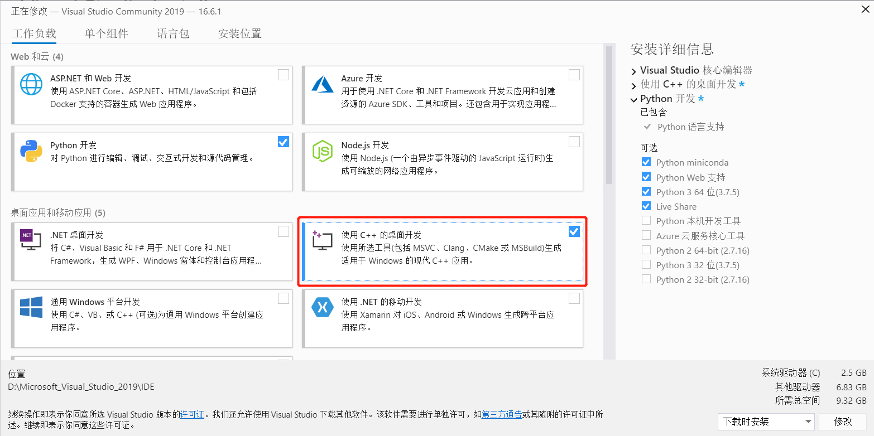The image size is (874, 436).
Task: Select the '桌面应用和移动应用 (5)' category heading
Action: tap(57, 213)
